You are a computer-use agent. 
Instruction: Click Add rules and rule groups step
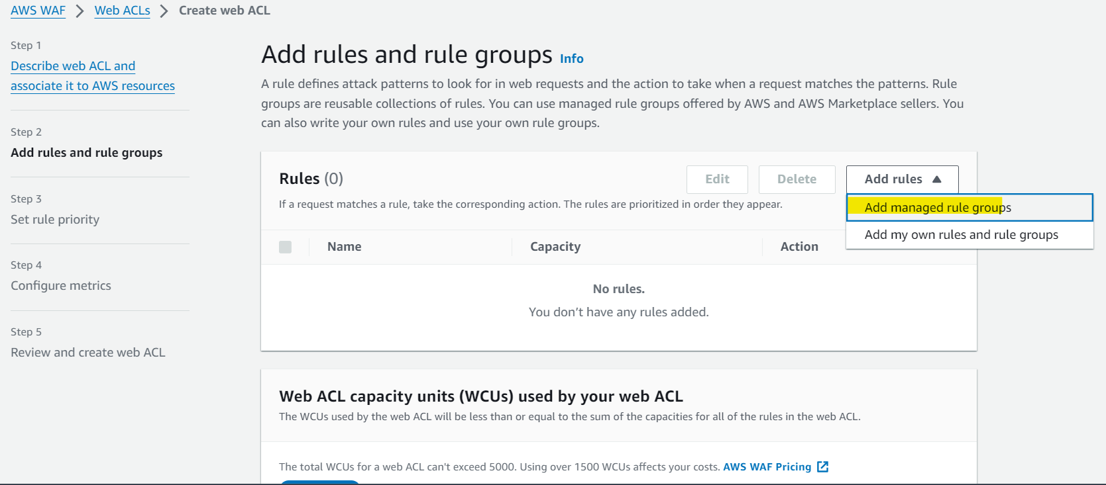coord(87,153)
